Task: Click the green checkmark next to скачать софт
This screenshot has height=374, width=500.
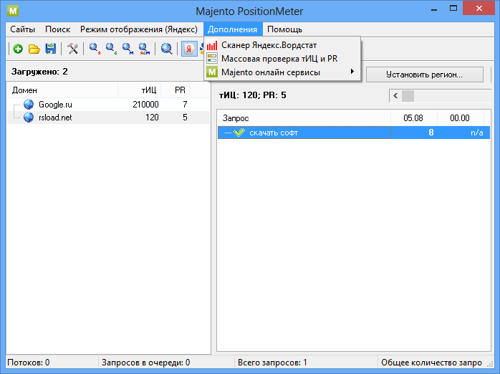Action: (x=239, y=133)
